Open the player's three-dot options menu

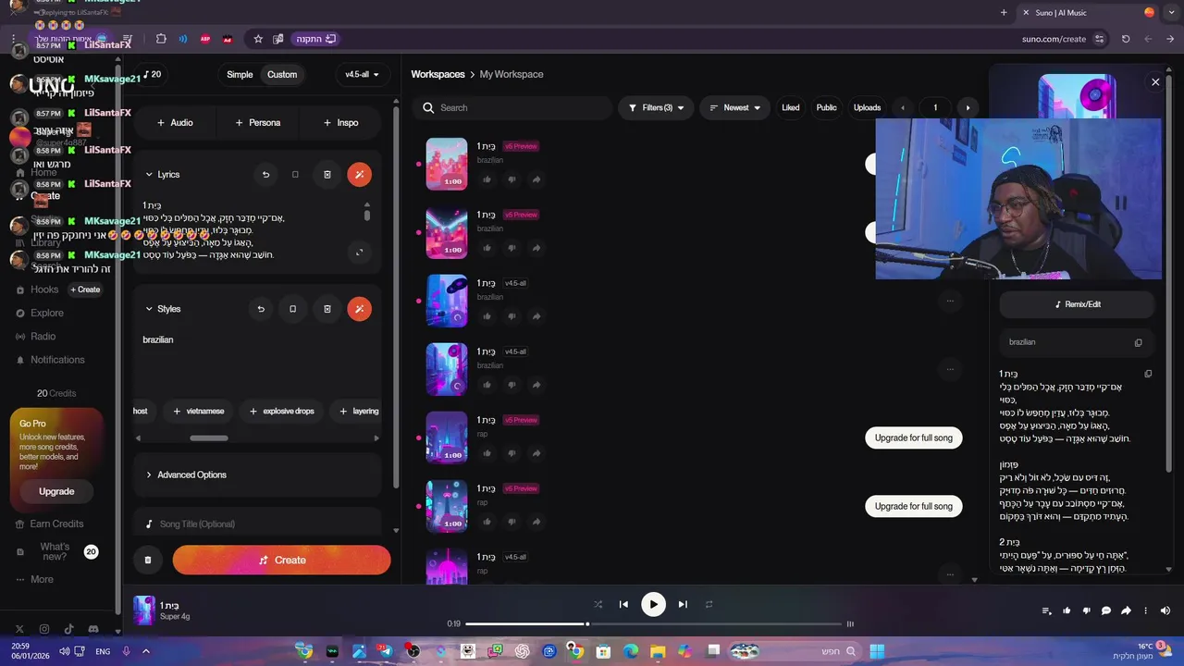coord(1145,610)
